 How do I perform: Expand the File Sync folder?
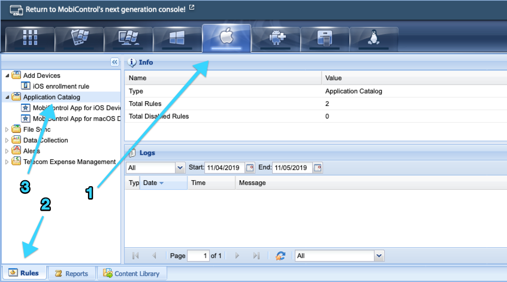(x=7, y=129)
